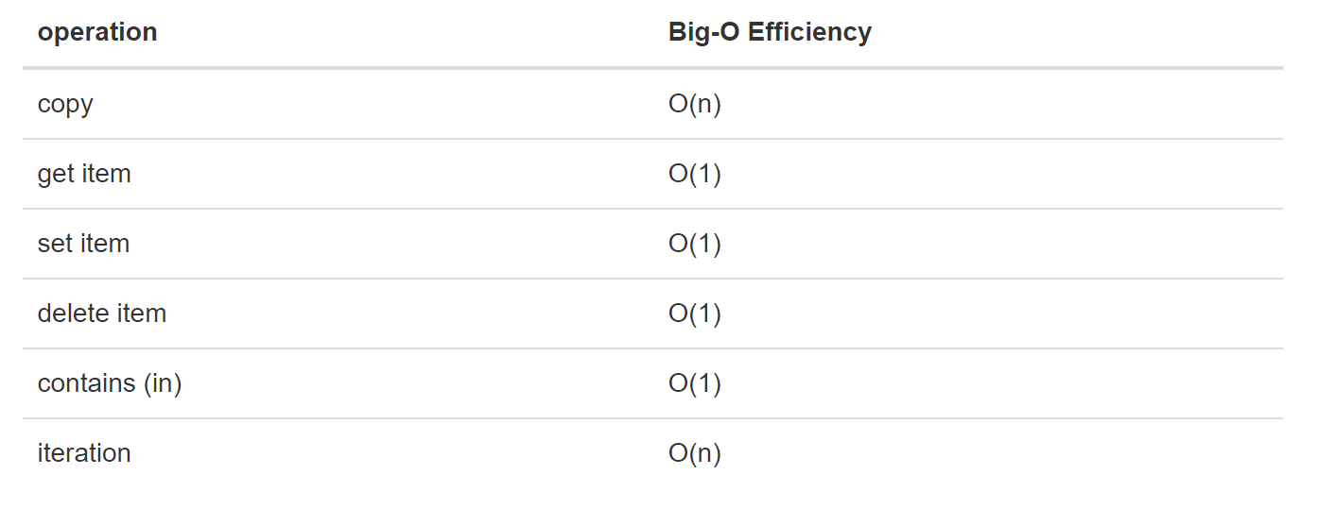Click O(1) in the get item row

[695, 174]
